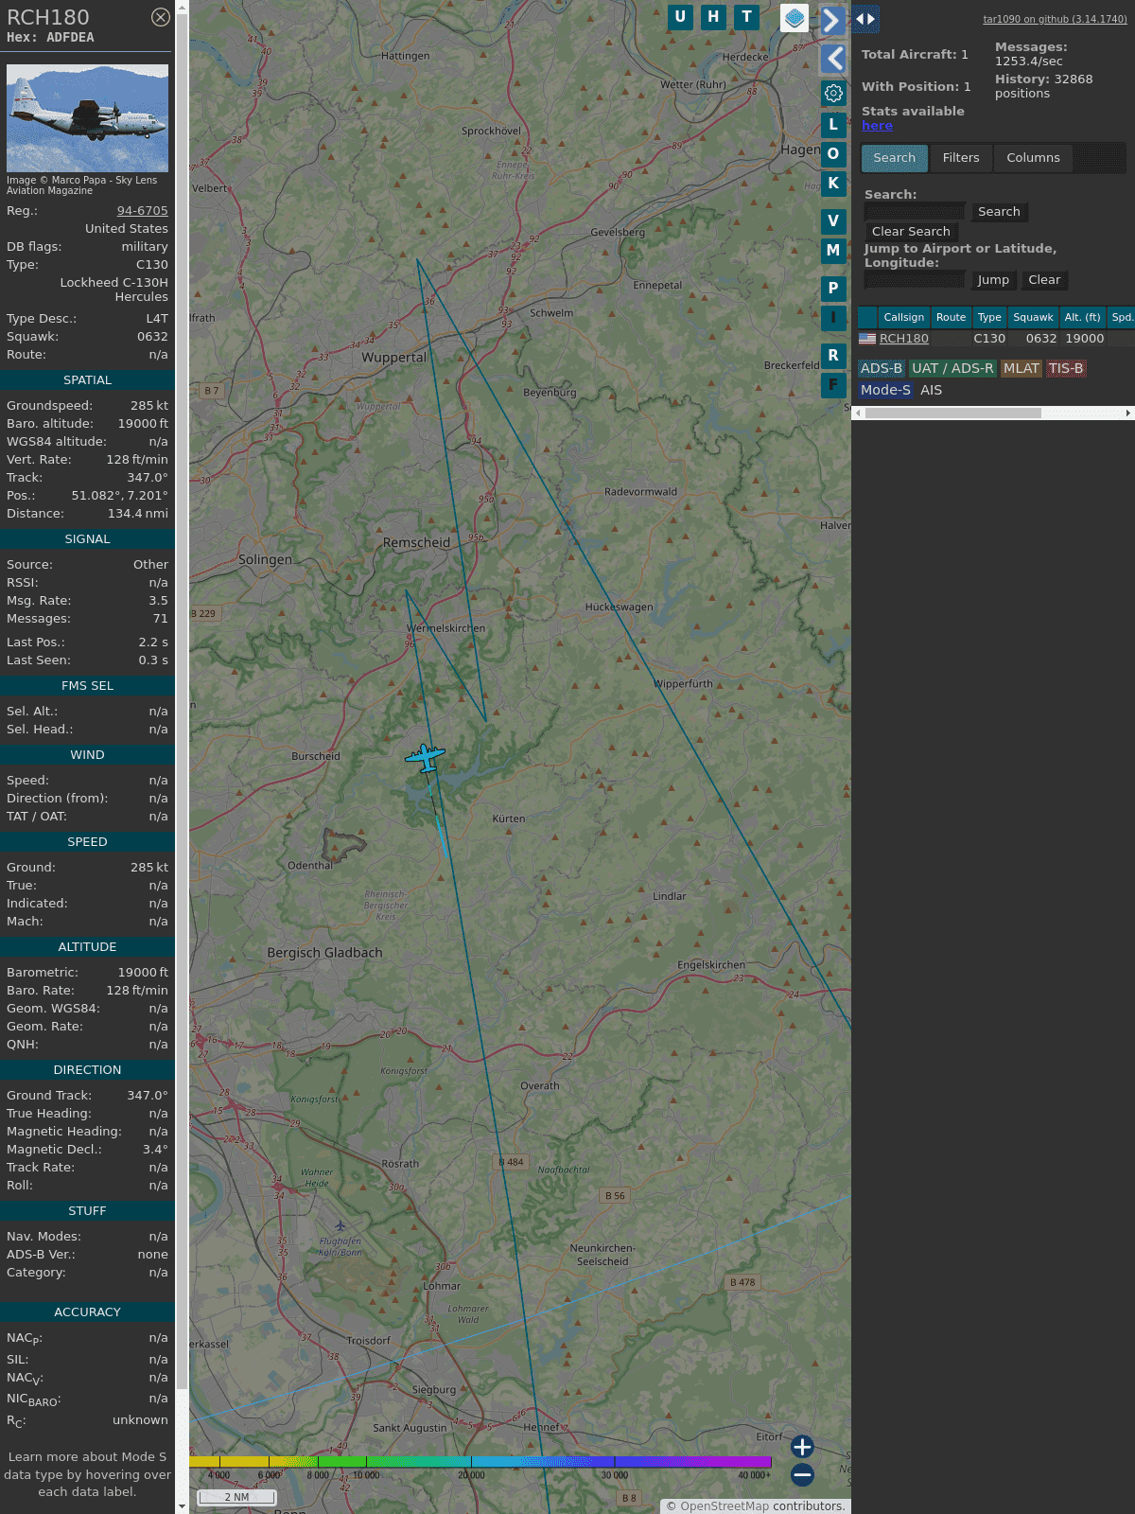The height and width of the screenshot is (1514, 1135).
Task: Toggle the I map button
Action: pos(833,317)
